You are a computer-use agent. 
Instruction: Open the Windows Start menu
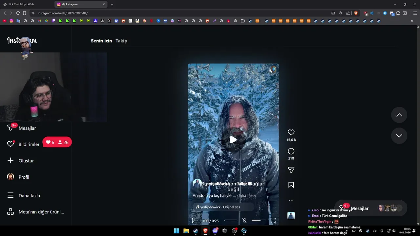[x=176, y=231]
